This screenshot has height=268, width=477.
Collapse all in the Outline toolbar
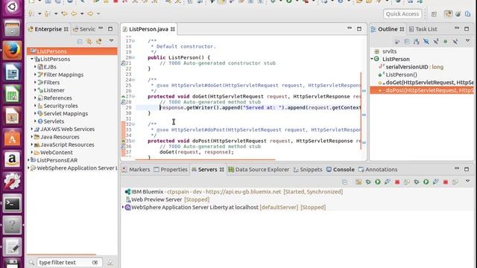407,42
